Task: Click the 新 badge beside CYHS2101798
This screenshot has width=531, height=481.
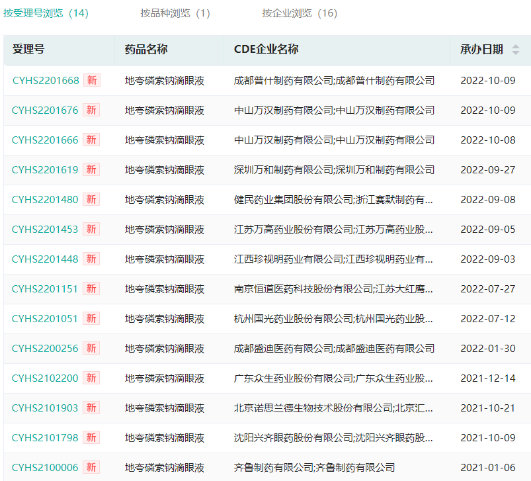Action: (x=91, y=438)
